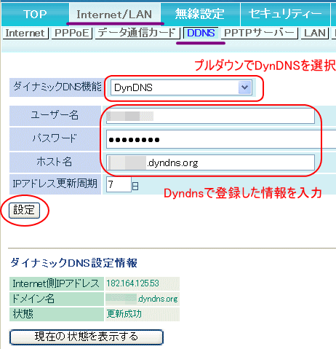Open the TOP main tab
The width and height of the screenshot is (336, 349).
tap(35, 14)
